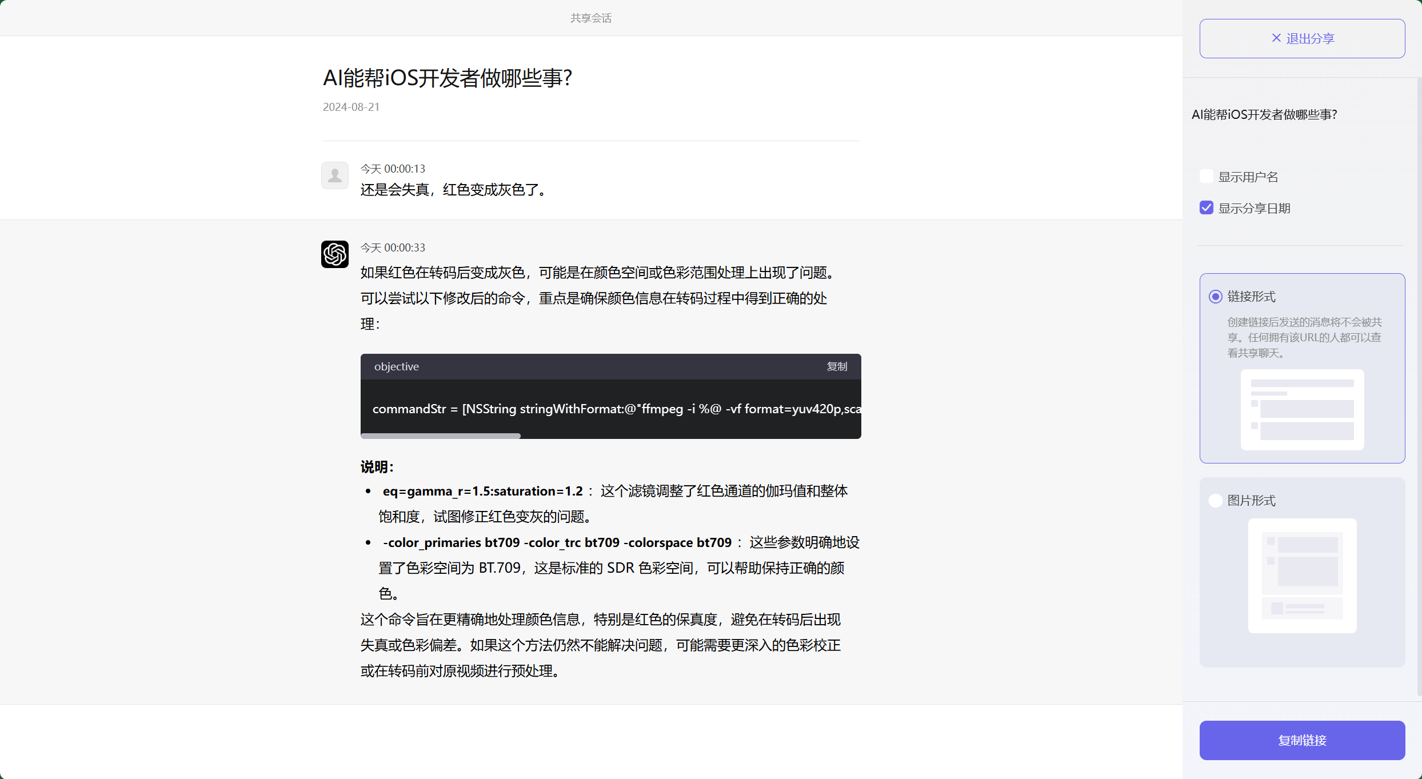The width and height of the screenshot is (1422, 779).
Task: Click the 共享会话 header label
Action: coord(591,18)
